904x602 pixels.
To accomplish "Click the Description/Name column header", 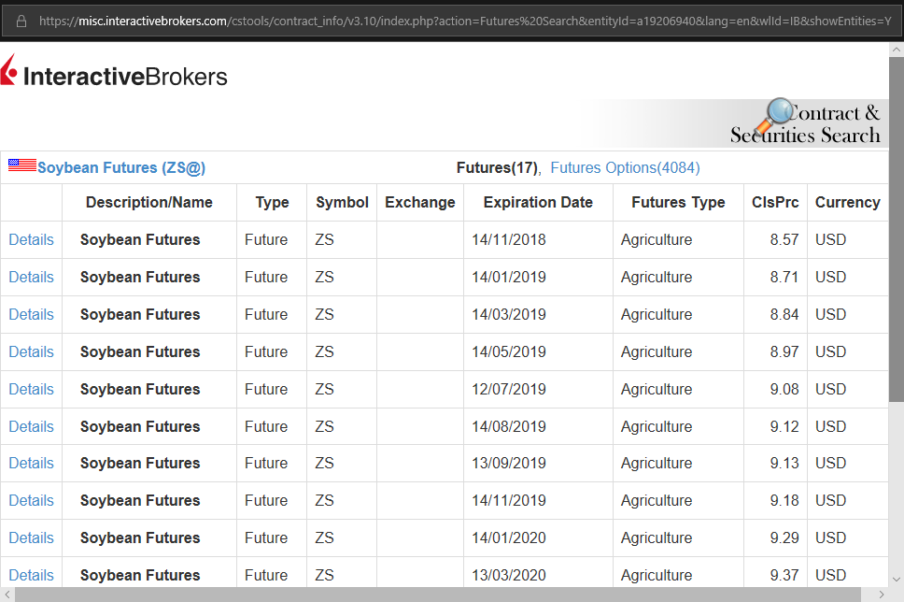I will coord(149,202).
